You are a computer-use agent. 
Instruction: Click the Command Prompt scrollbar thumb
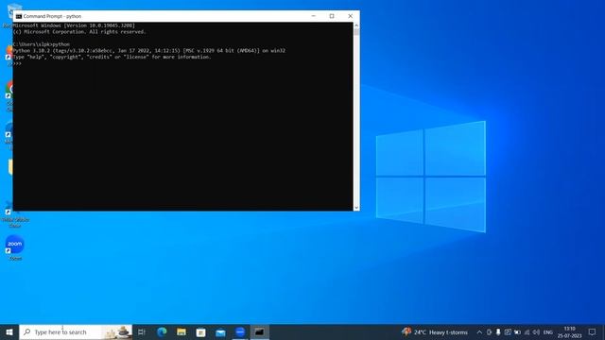pos(356,32)
